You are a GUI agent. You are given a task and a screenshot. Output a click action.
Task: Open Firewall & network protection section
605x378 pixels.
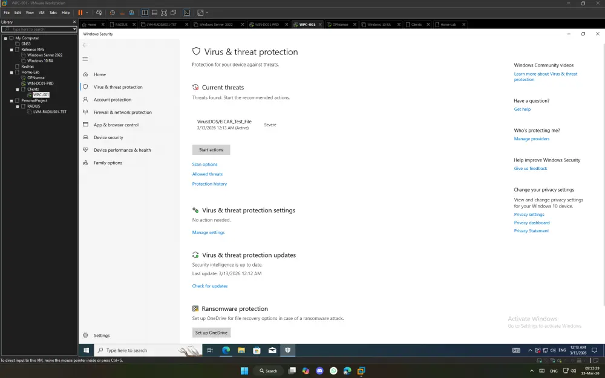(x=123, y=112)
